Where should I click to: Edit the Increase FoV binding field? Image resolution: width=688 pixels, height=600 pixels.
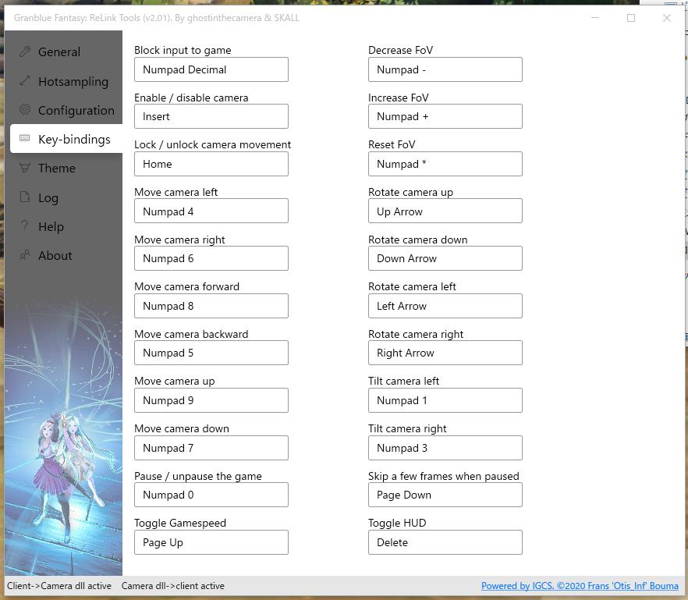click(445, 116)
